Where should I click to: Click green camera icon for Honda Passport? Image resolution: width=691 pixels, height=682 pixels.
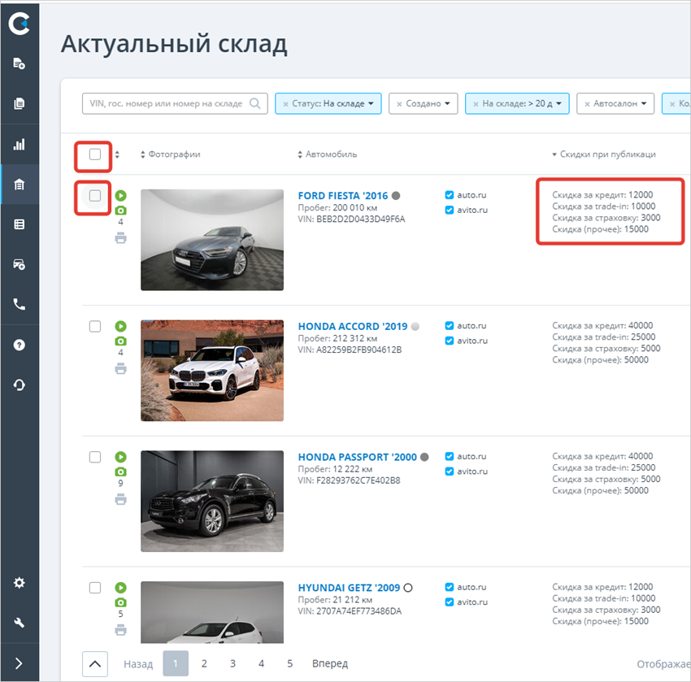[121, 471]
